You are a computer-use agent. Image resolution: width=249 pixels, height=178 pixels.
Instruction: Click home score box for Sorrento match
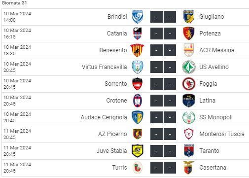tap(156, 84)
